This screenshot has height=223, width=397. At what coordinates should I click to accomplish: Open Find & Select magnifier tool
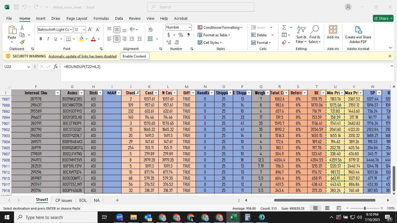(x=315, y=35)
